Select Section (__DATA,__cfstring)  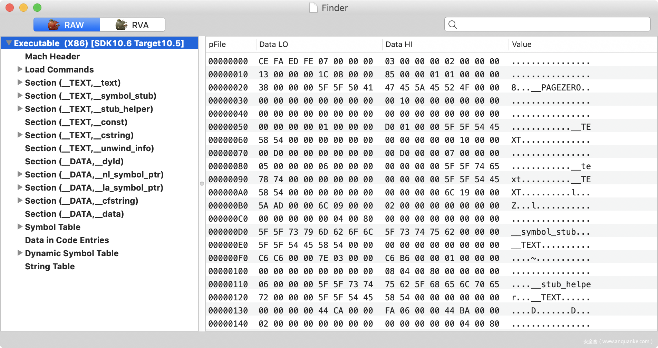(x=81, y=201)
